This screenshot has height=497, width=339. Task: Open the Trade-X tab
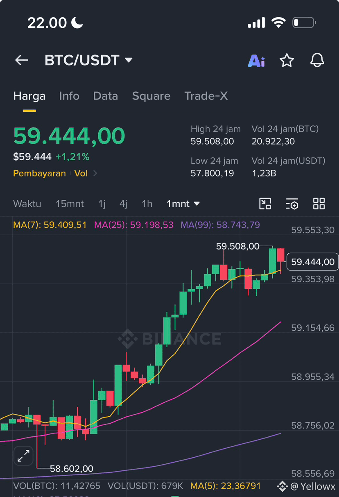[x=206, y=96]
